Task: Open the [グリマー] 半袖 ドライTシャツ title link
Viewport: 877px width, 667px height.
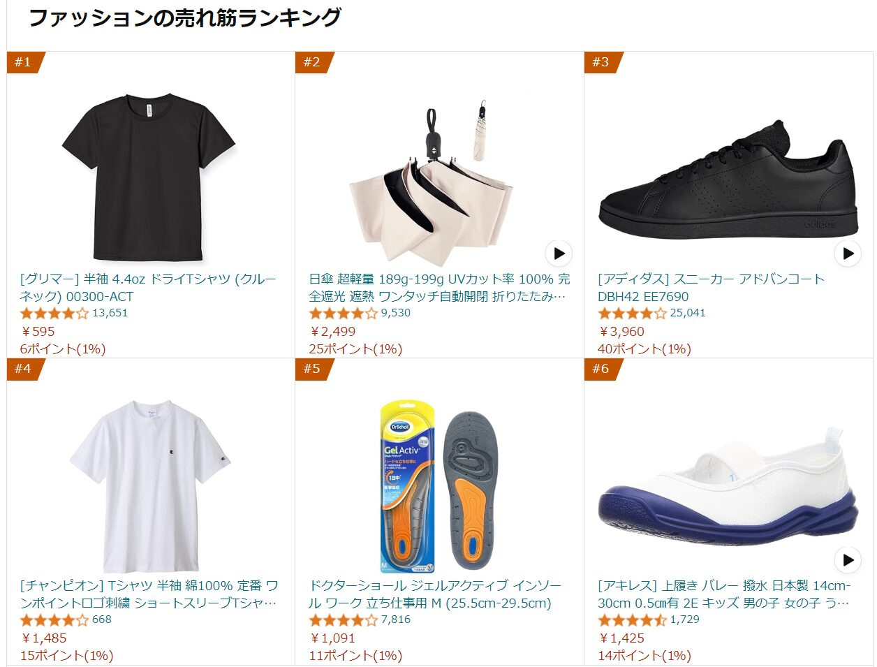Action: pos(149,288)
